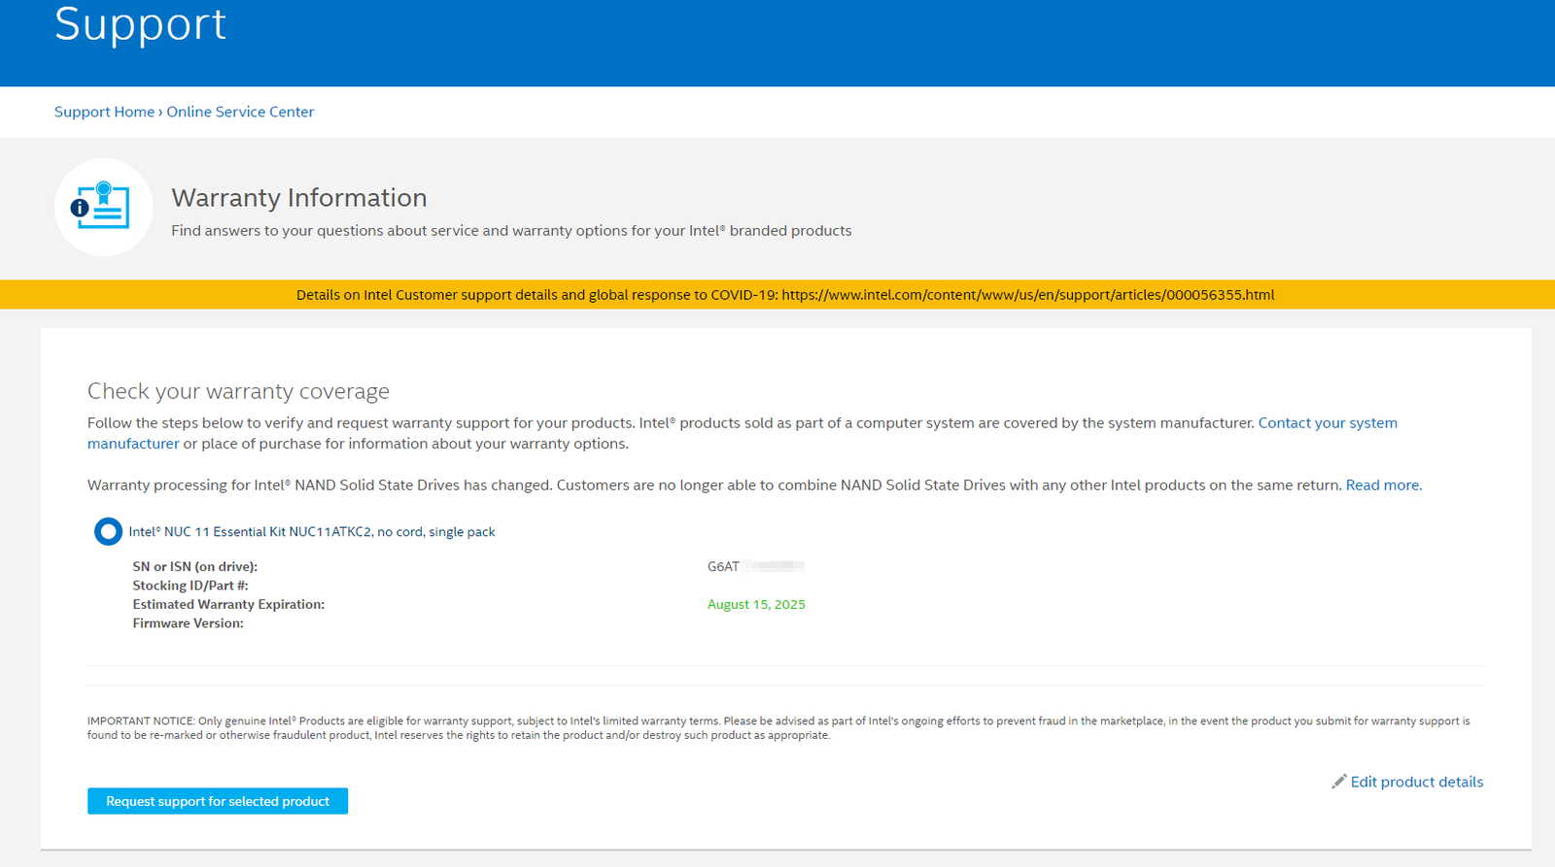This screenshot has width=1555, height=867.
Task: Click the product name Intel NUC 11 Essential Kit
Action: 312,532
